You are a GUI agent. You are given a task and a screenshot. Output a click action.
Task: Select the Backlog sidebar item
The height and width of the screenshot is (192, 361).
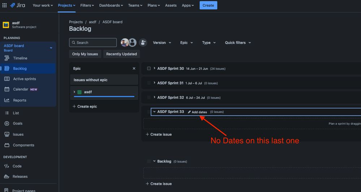[27, 69]
